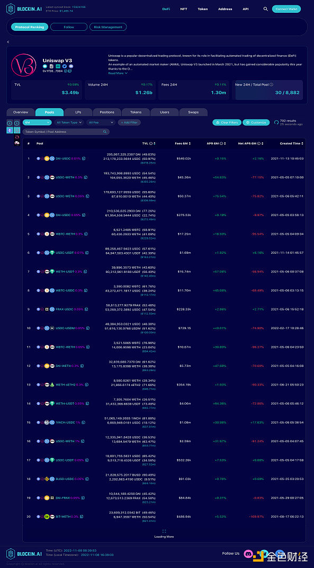Click info icon beside New 24H / Total Pool
Viewport: 314px width, 568px height.
(x=271, y=84)
